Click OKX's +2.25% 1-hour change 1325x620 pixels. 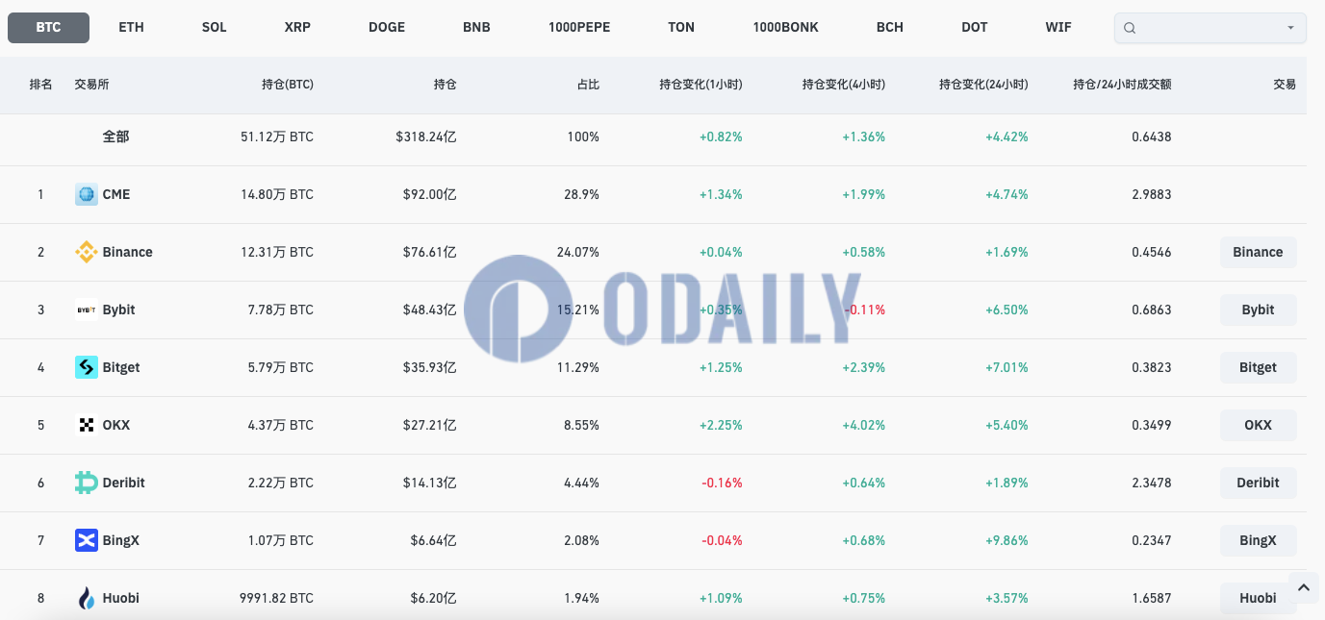point(722,425)
